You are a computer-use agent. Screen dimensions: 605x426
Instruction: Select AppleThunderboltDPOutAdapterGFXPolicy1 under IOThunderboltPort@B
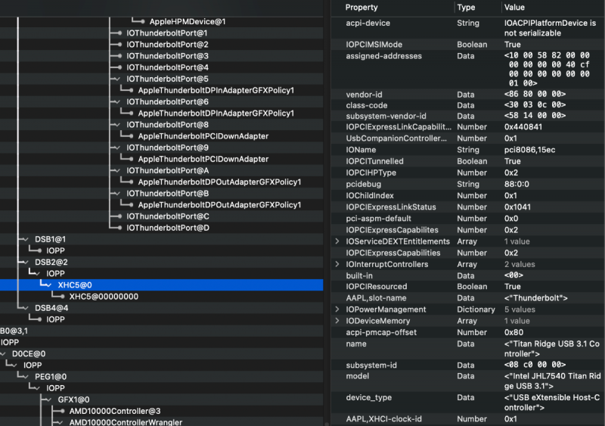(x=219, y=205)
